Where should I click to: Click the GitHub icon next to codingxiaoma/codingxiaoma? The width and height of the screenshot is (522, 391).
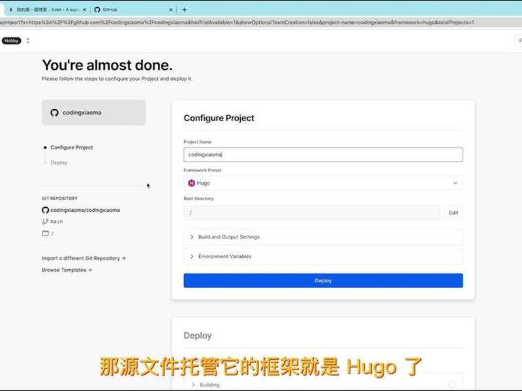[x=45, y=210]
